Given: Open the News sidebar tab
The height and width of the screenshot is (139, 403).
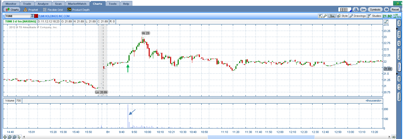Looking at the screenshot, I should 399,97.
